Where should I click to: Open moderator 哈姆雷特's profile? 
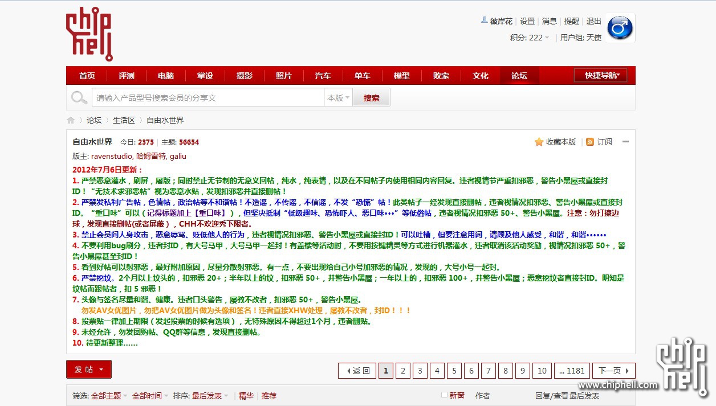coord(150,156)
